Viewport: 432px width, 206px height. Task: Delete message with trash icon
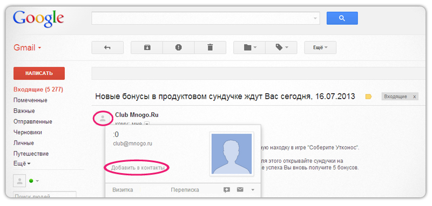[x=210, y=47]
